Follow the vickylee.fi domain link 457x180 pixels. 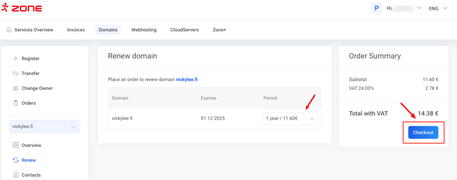[x=190, y=80]
